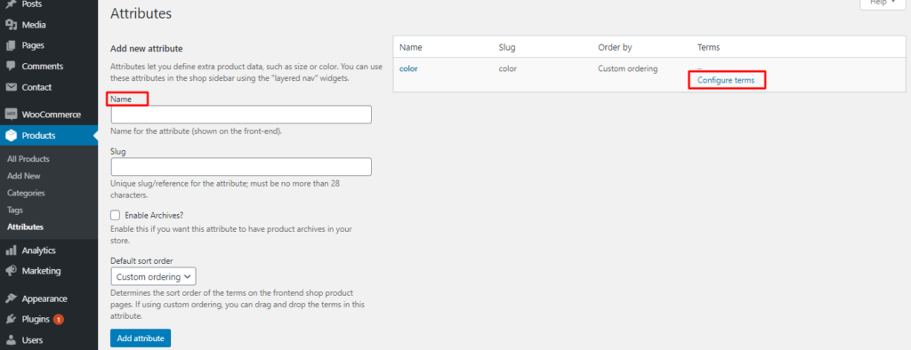Click the Configure terms link

pyautogui.click(x=726, y=80)
